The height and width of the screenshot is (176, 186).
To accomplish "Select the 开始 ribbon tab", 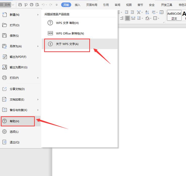I will (66, 5).
